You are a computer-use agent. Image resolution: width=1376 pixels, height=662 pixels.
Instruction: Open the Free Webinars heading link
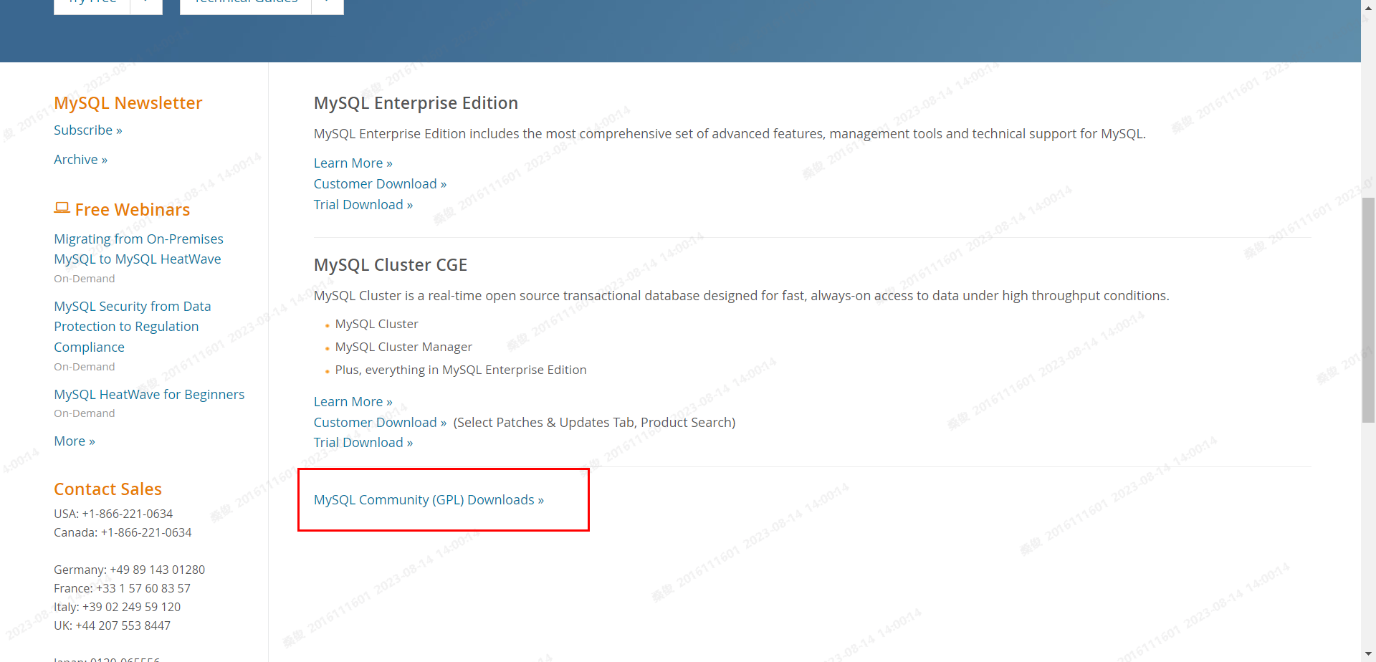pos(133,210)
